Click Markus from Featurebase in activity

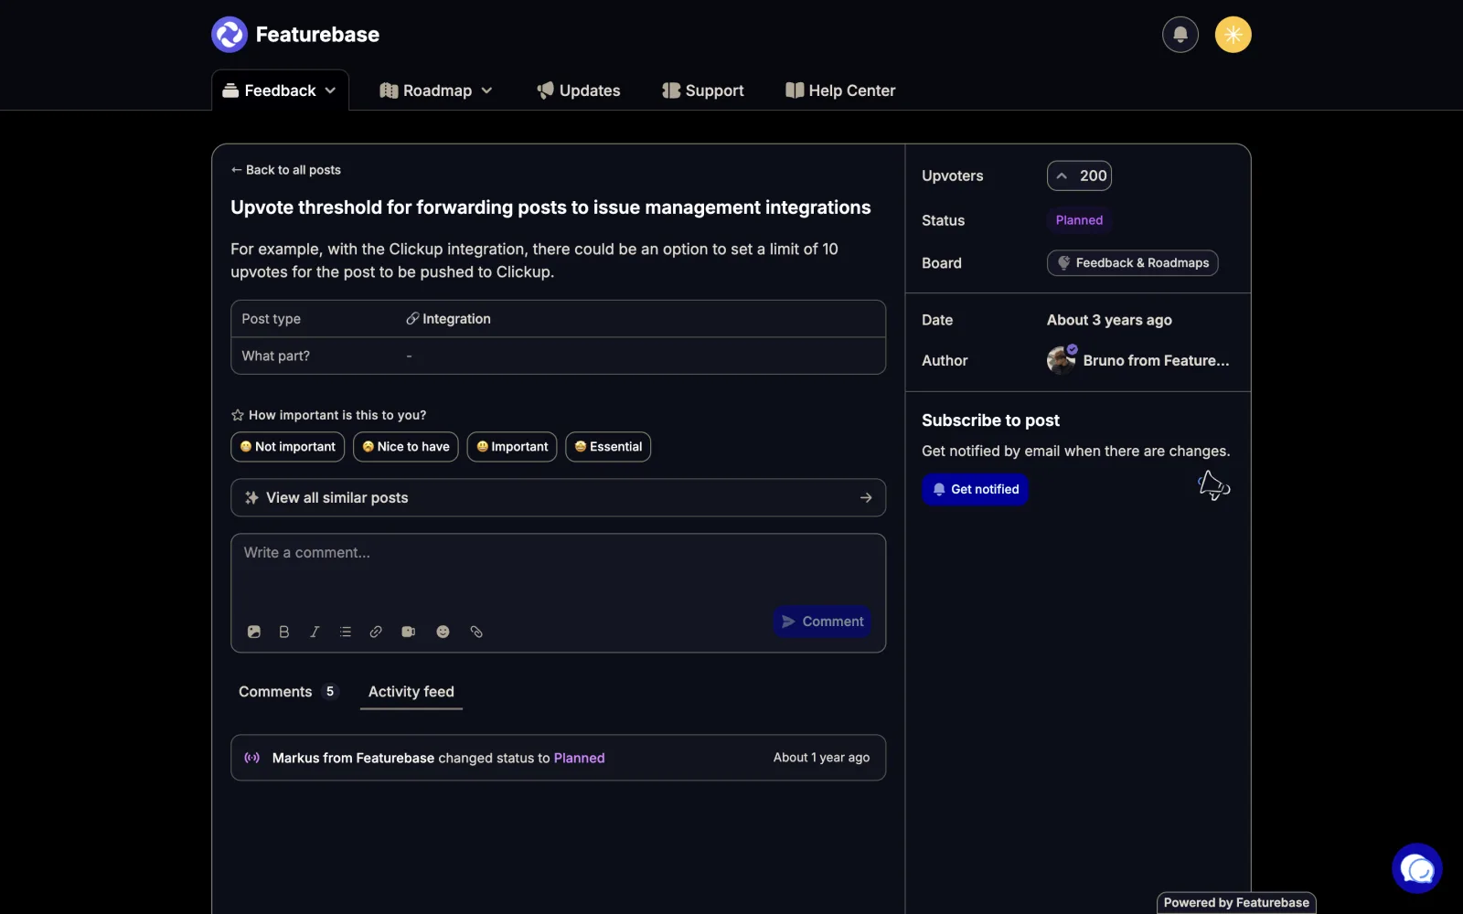coord(353,758)
